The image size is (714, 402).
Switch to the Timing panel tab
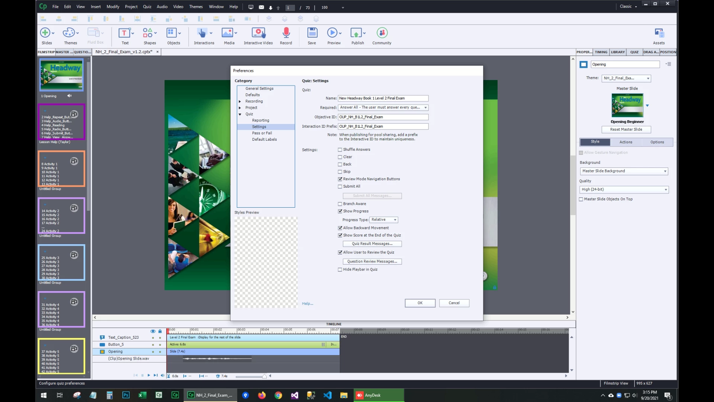click(x=601, y=52)
